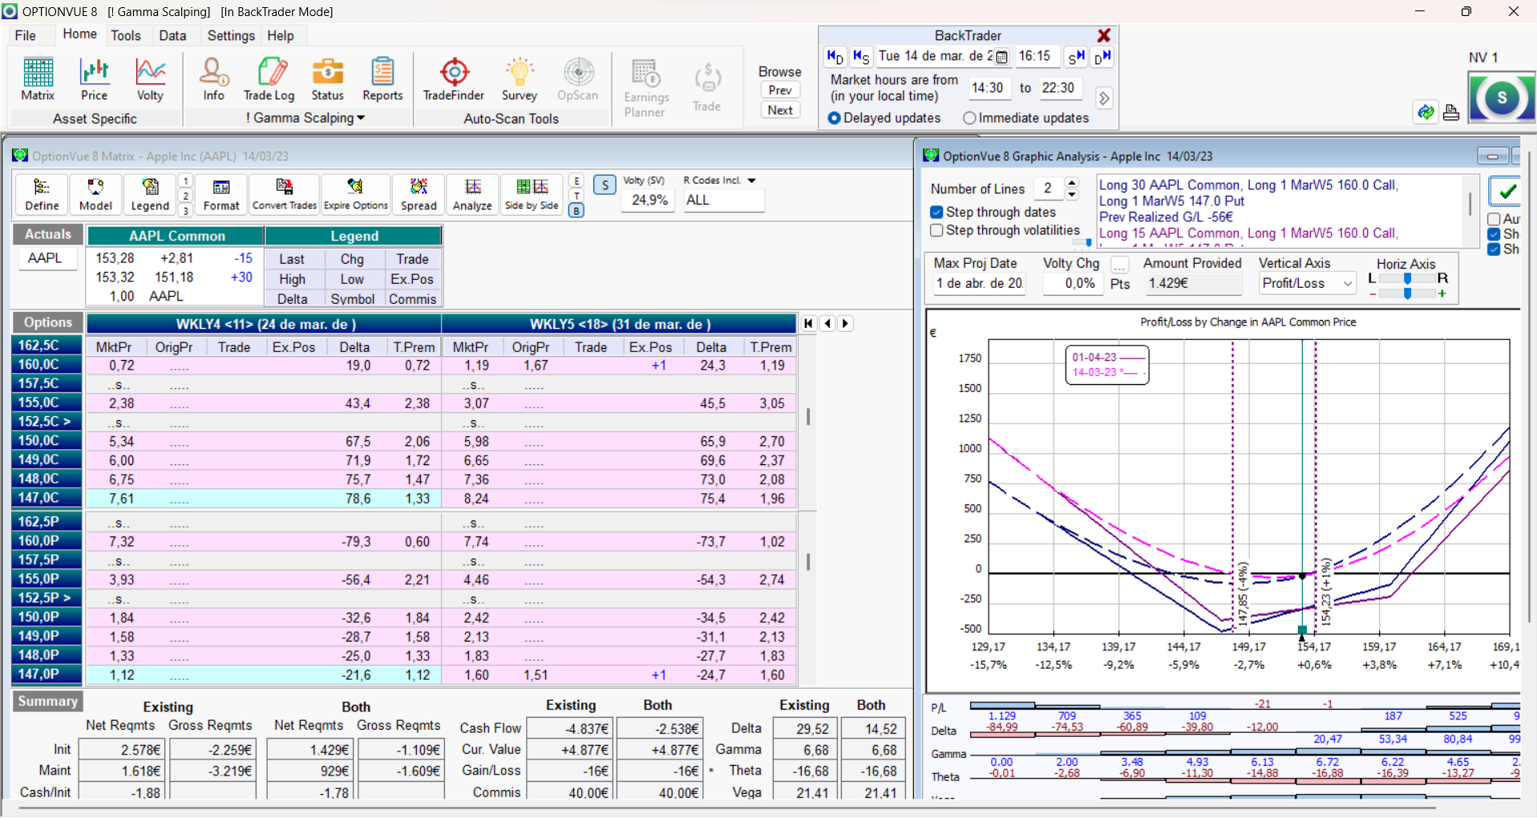This screenshot has width=1537, height=818.
Task: Expand the BackTrader panel with the chevron
Action: point(1104,98)
